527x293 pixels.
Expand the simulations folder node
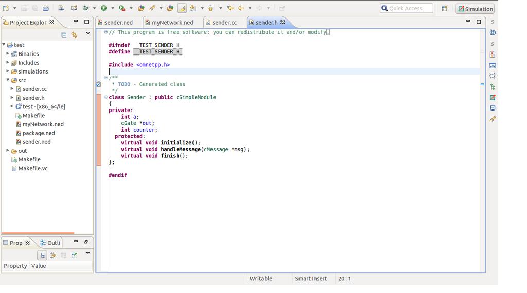point(8,71)
